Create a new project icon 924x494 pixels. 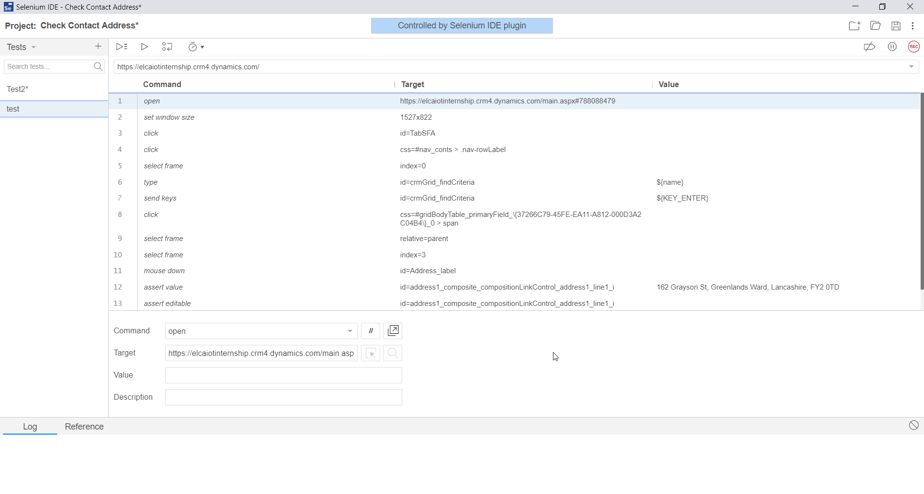tap(854, 26)
